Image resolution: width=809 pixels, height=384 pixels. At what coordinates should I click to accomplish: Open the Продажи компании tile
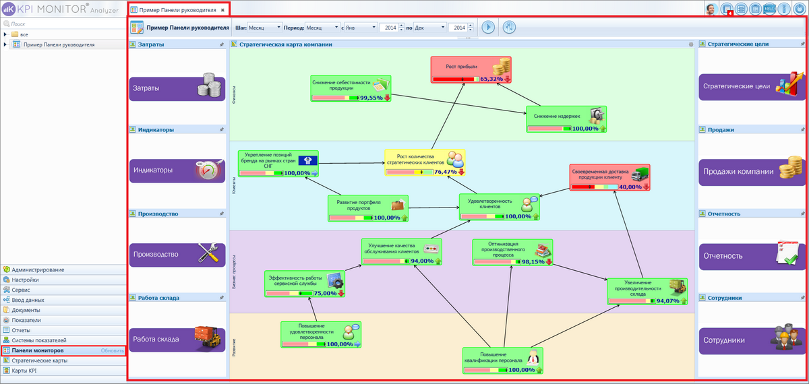[x=752, y=171]
